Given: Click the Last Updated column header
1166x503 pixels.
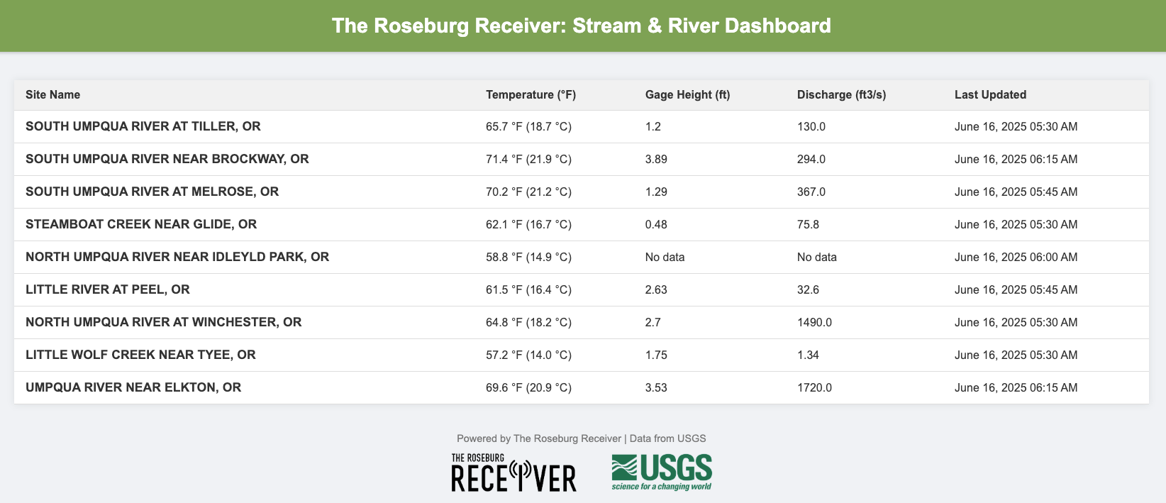Looking at the screenshot, I should click(x=990, y=95).
